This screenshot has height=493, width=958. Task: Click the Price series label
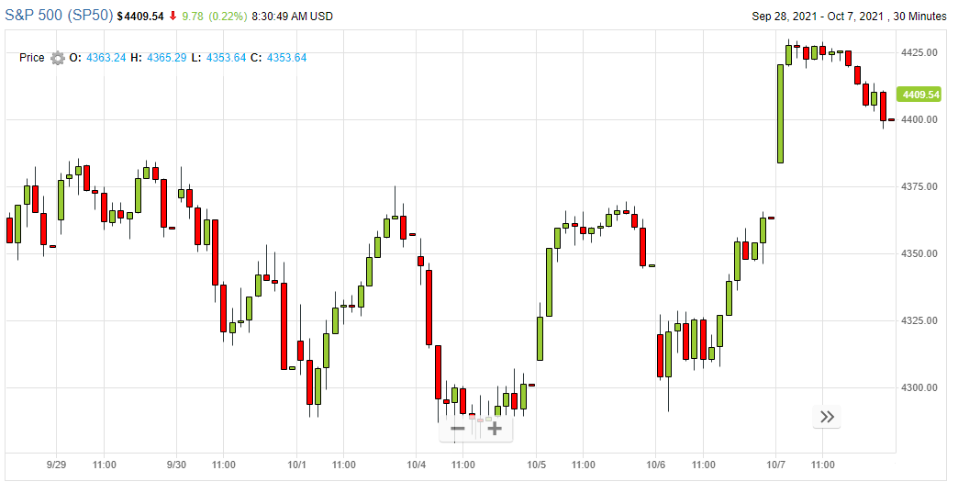(32, 58)
